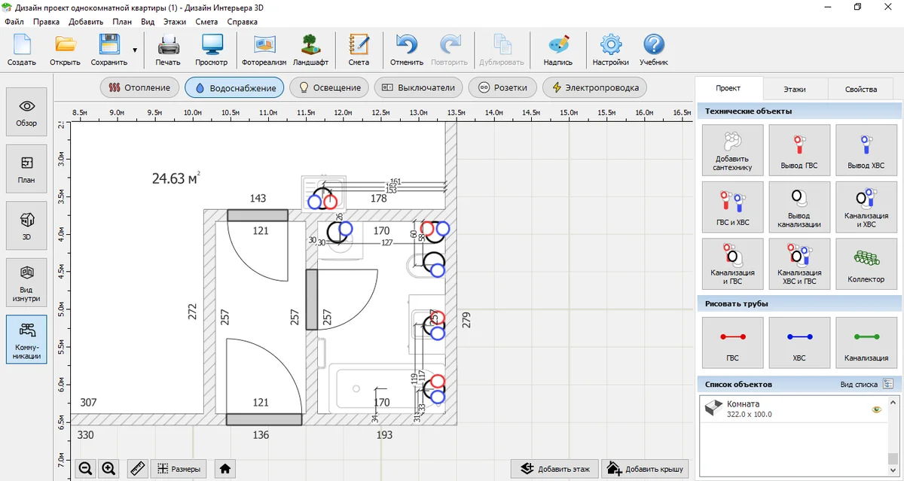Viewport: 904px width, 481px height.
Task: Switch to the Проект tab
Action: point(728,89)
